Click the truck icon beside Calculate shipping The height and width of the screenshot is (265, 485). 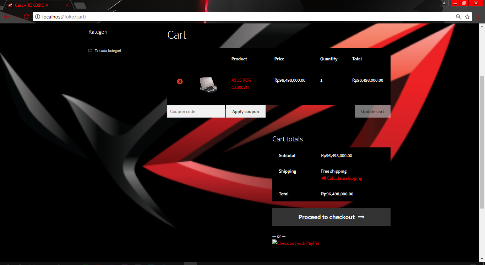point(323,178)
